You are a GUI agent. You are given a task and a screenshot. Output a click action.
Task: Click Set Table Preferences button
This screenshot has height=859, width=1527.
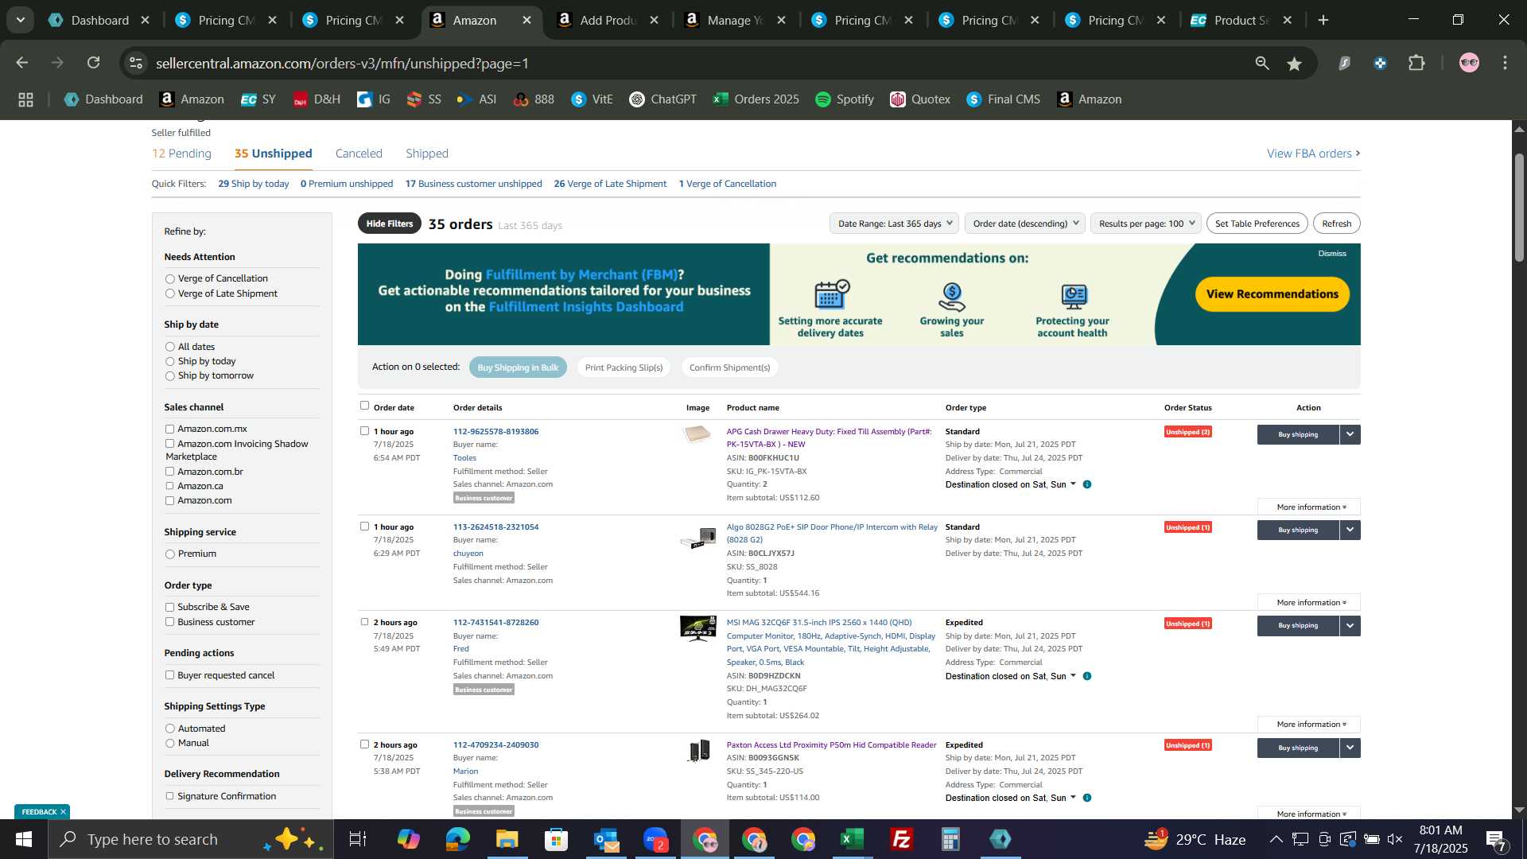point(1257,223)
